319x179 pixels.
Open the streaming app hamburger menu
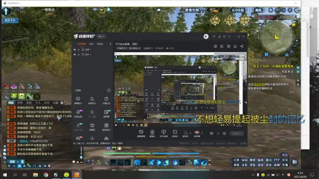(229, 37)
